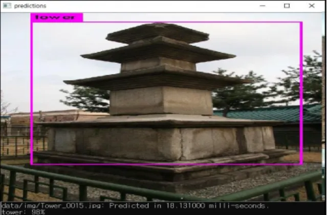
Task: Close the predictions window
Action: click(x=312, y=6)
